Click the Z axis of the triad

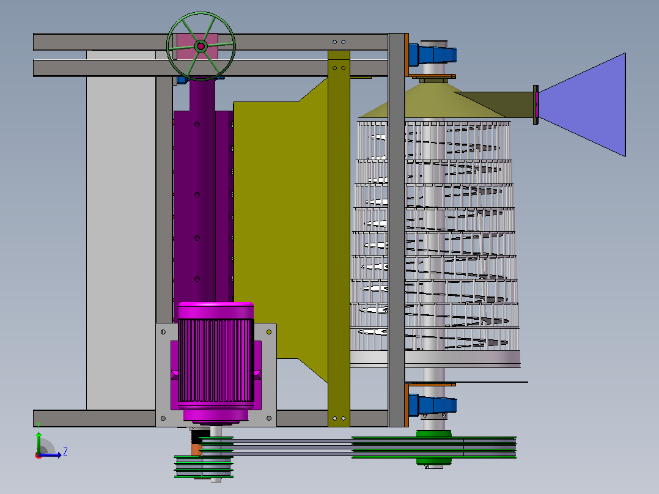[51, 455]
